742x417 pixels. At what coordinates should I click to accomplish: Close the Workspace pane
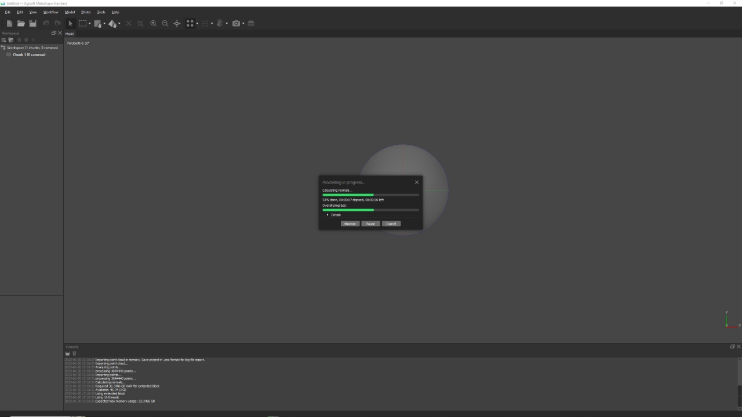click(x=60, y=33)
